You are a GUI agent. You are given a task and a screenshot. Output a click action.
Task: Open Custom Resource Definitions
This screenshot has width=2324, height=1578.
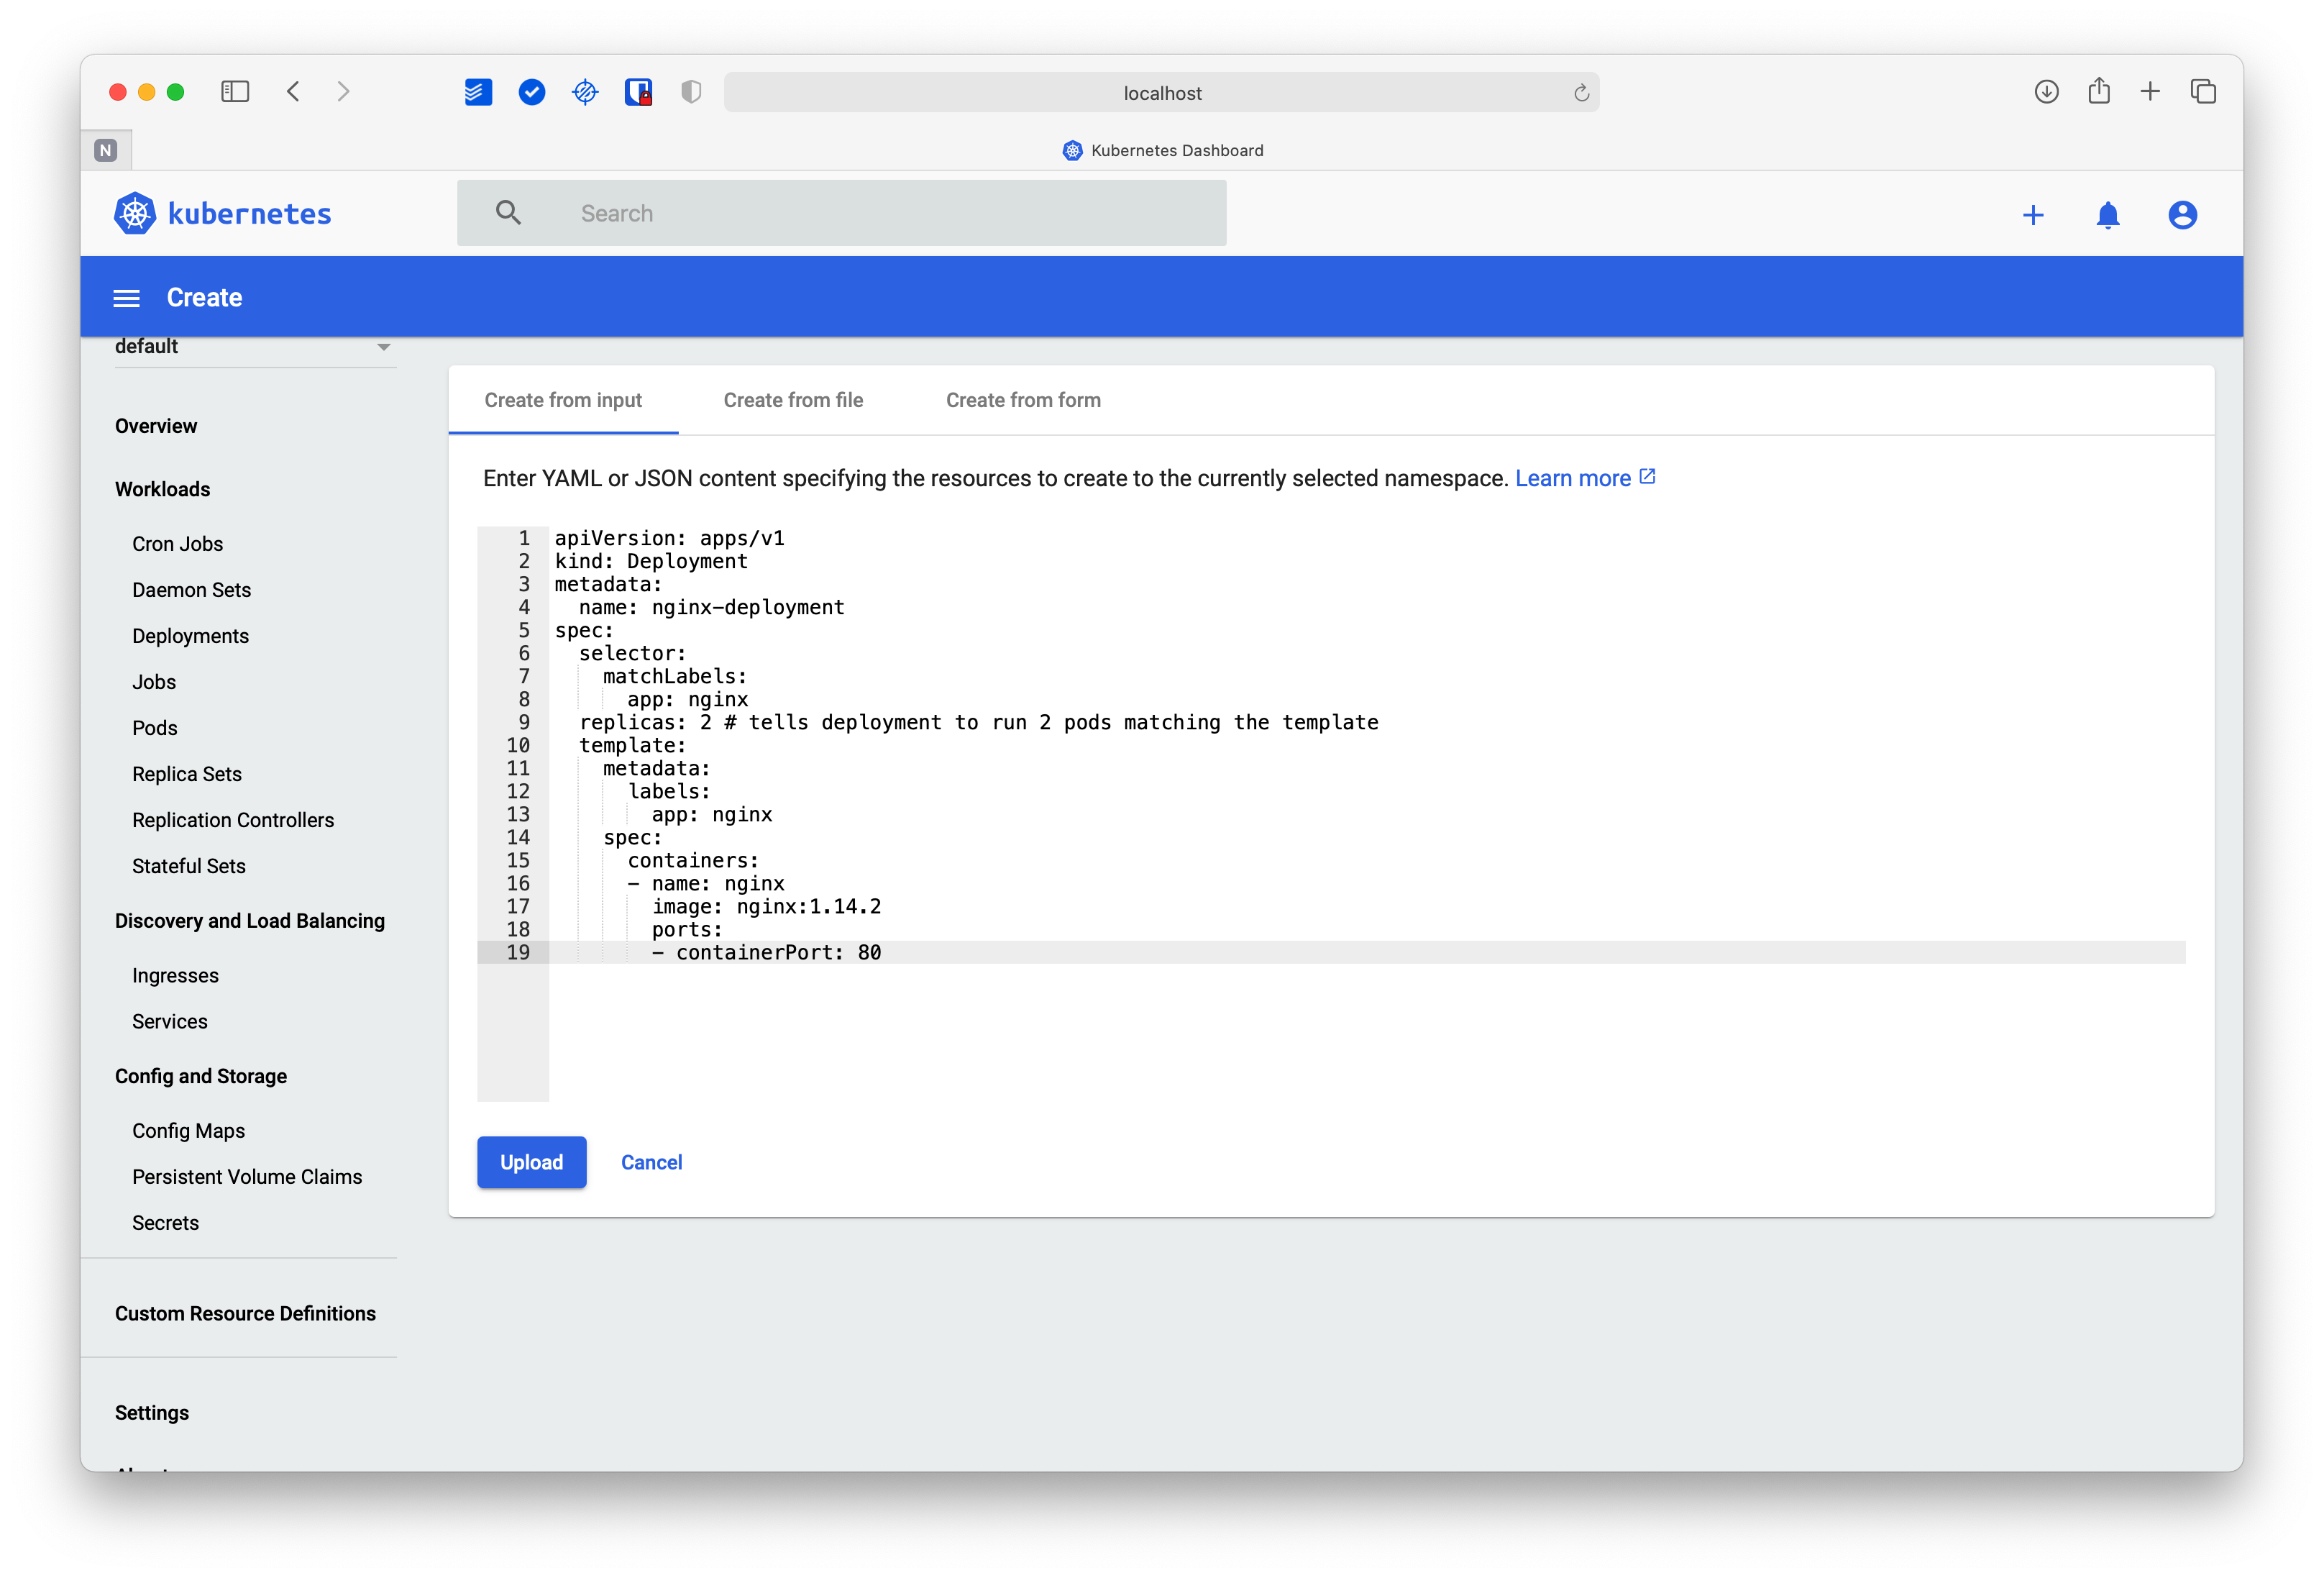pyautogui.click(x=245, y=1314)
